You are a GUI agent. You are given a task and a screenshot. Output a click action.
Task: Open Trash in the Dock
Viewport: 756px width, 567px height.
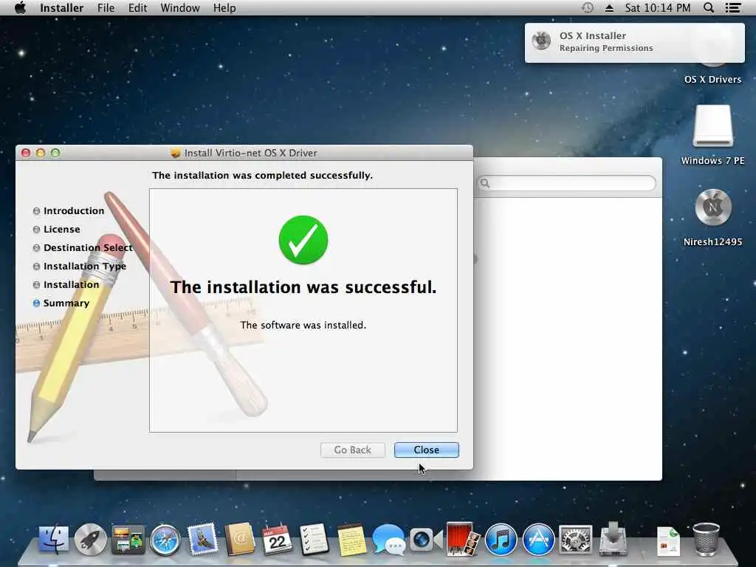click(706, 539)
